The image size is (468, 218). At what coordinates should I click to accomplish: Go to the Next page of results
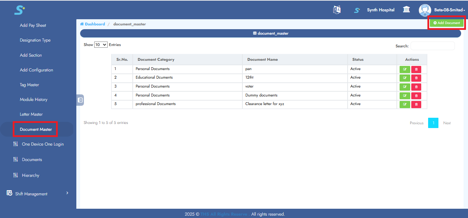click(x=447, y=123)
